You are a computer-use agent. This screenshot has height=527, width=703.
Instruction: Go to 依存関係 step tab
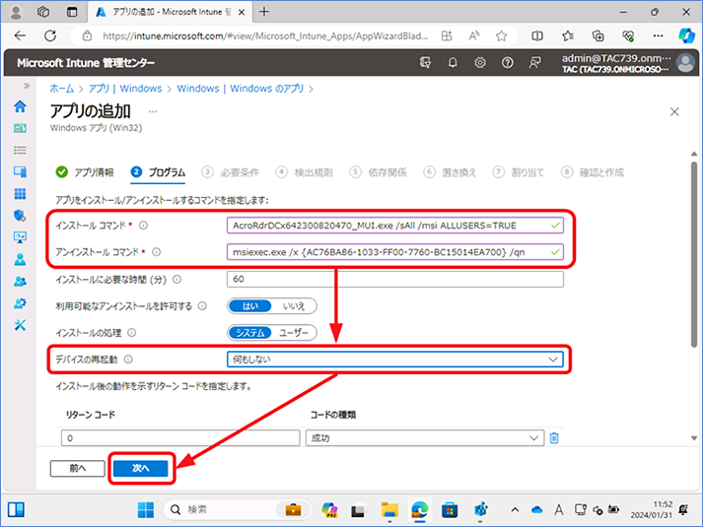379,172
